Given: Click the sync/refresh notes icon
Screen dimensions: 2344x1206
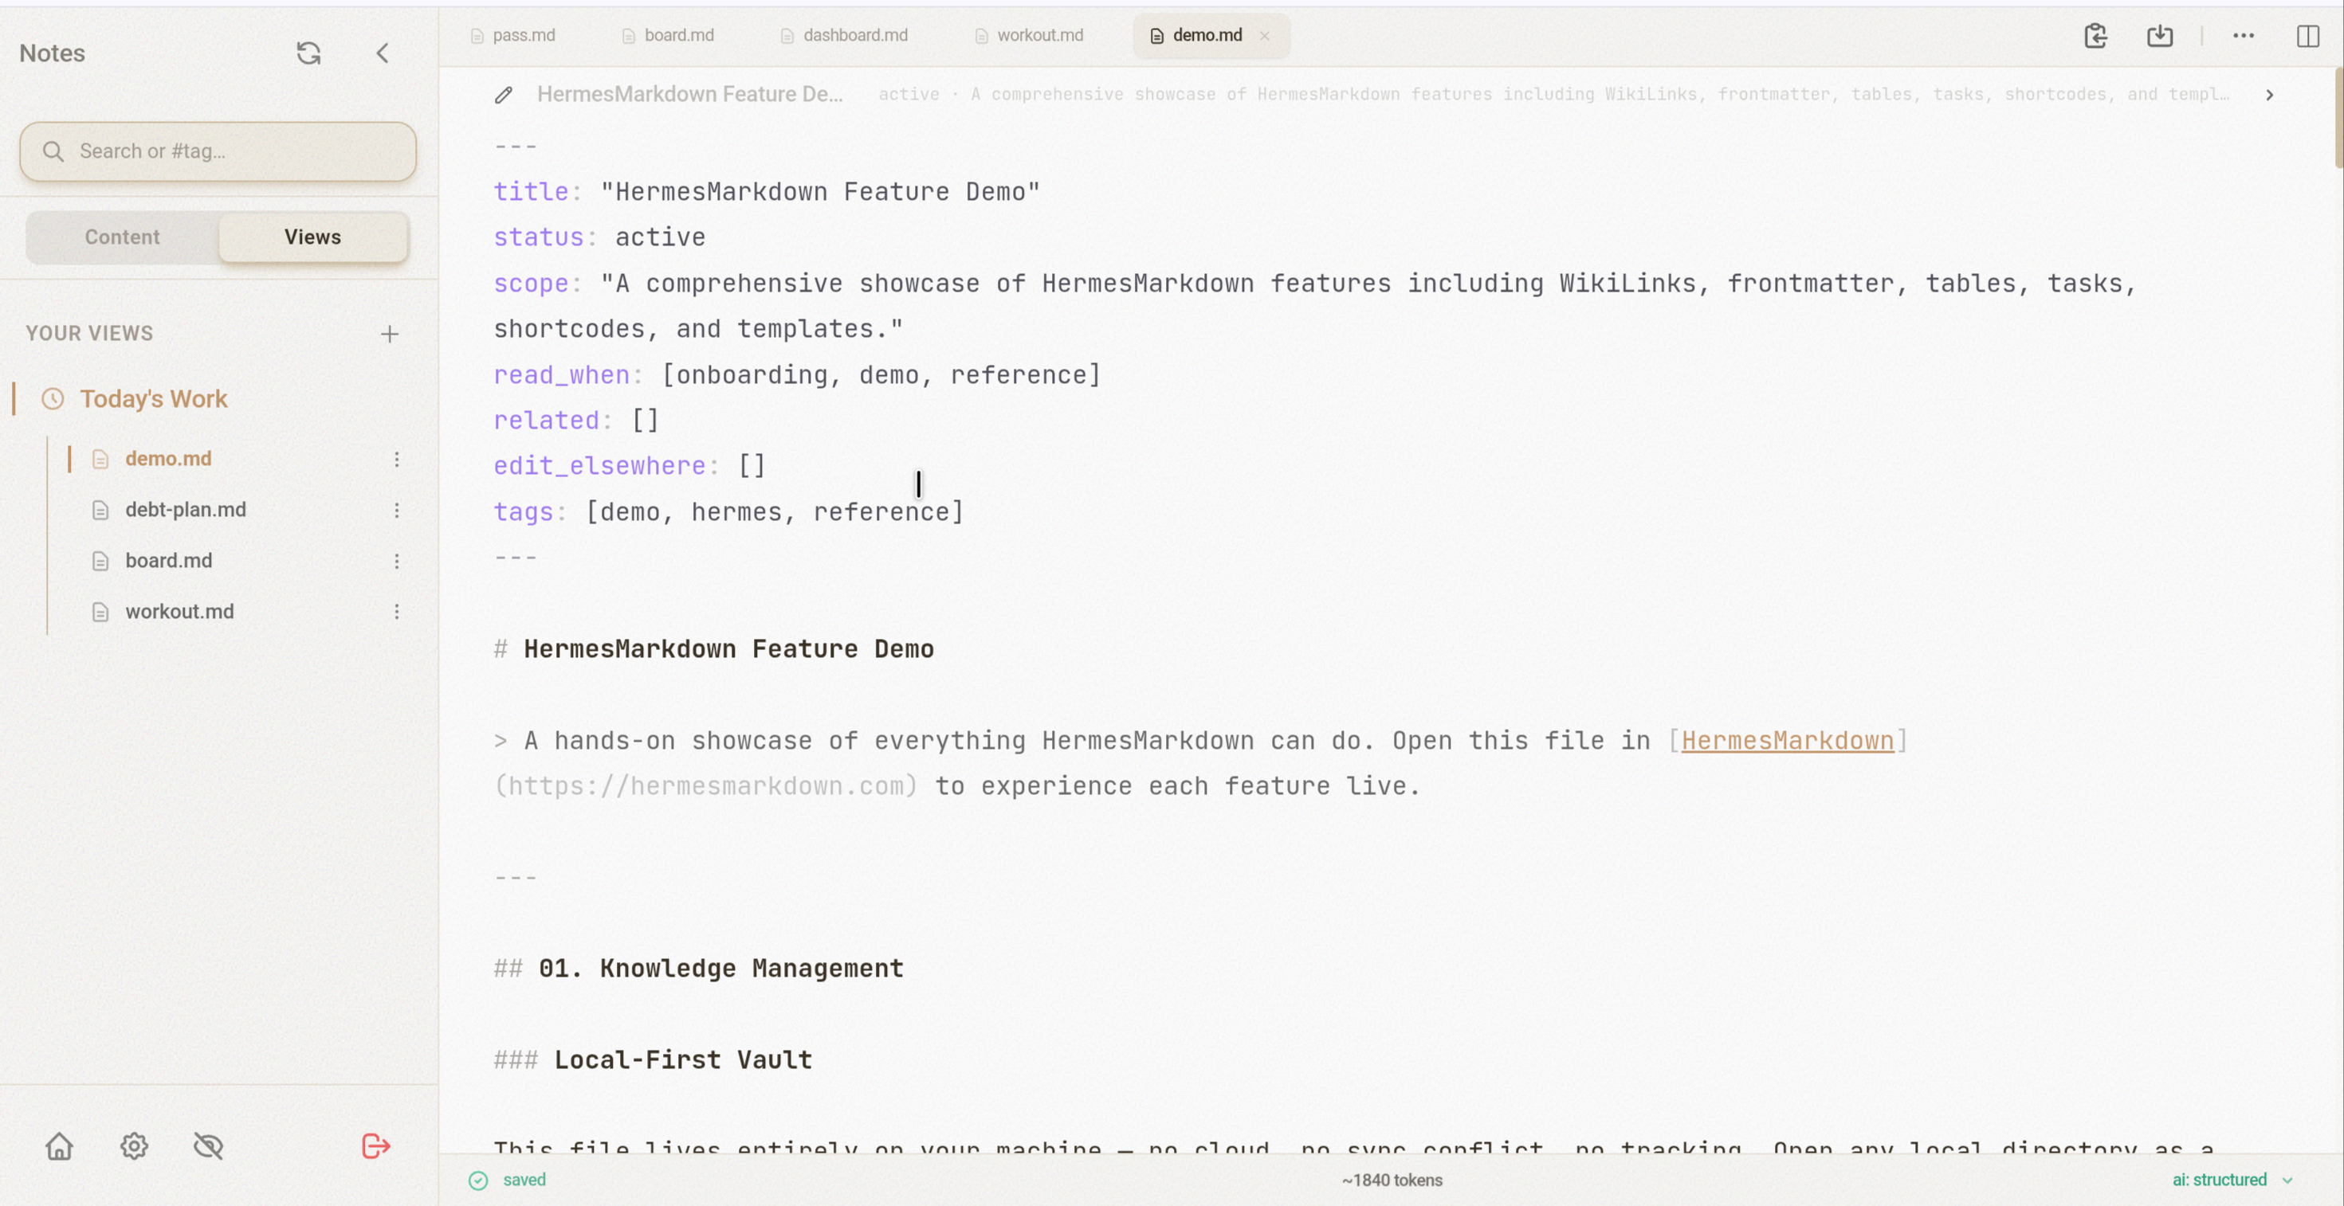Looking at the screenshot, I should click(x=308, y=53).
